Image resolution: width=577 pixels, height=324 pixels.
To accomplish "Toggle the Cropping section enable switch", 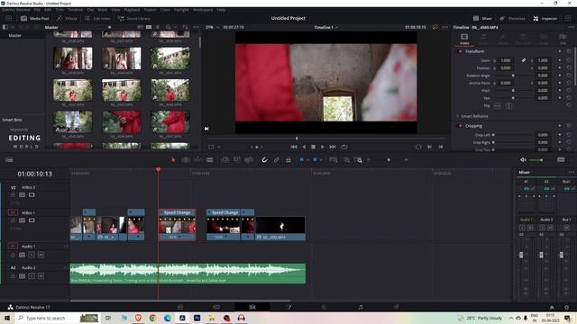I will tap(460, 126).
